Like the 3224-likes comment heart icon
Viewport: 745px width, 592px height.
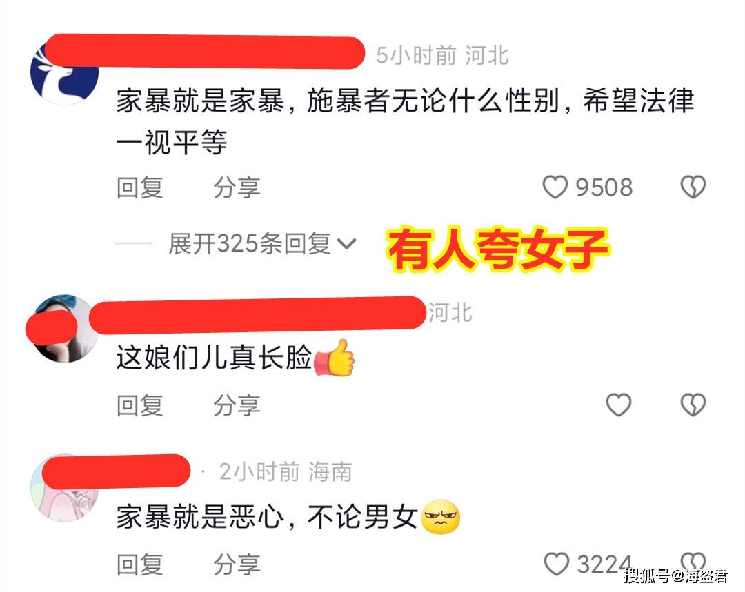[x=556, y=564]
